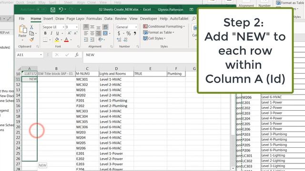Align text right
305x171 pixels.
(x=99, y=33)
